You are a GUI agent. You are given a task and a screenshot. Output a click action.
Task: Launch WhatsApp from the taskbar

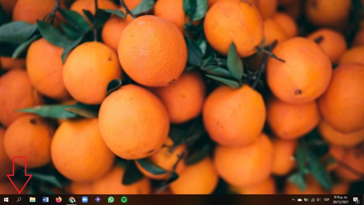(111, 200)
